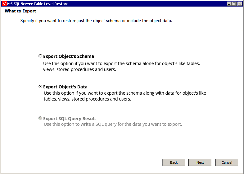Select the Export Object's Data radio button
The height and width of the screenshot is (174, 244).
pyautogui.click(x=40, y=86)
